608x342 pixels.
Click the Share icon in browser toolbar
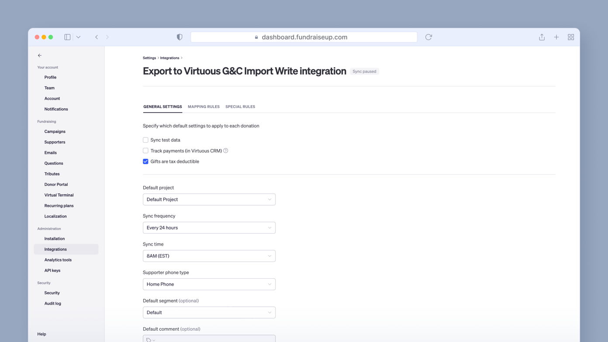542,37
